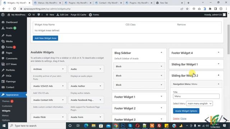Viewport: 230px width, 129px height.
Task: Switch to the Menus browser tab
Action: 47,3
